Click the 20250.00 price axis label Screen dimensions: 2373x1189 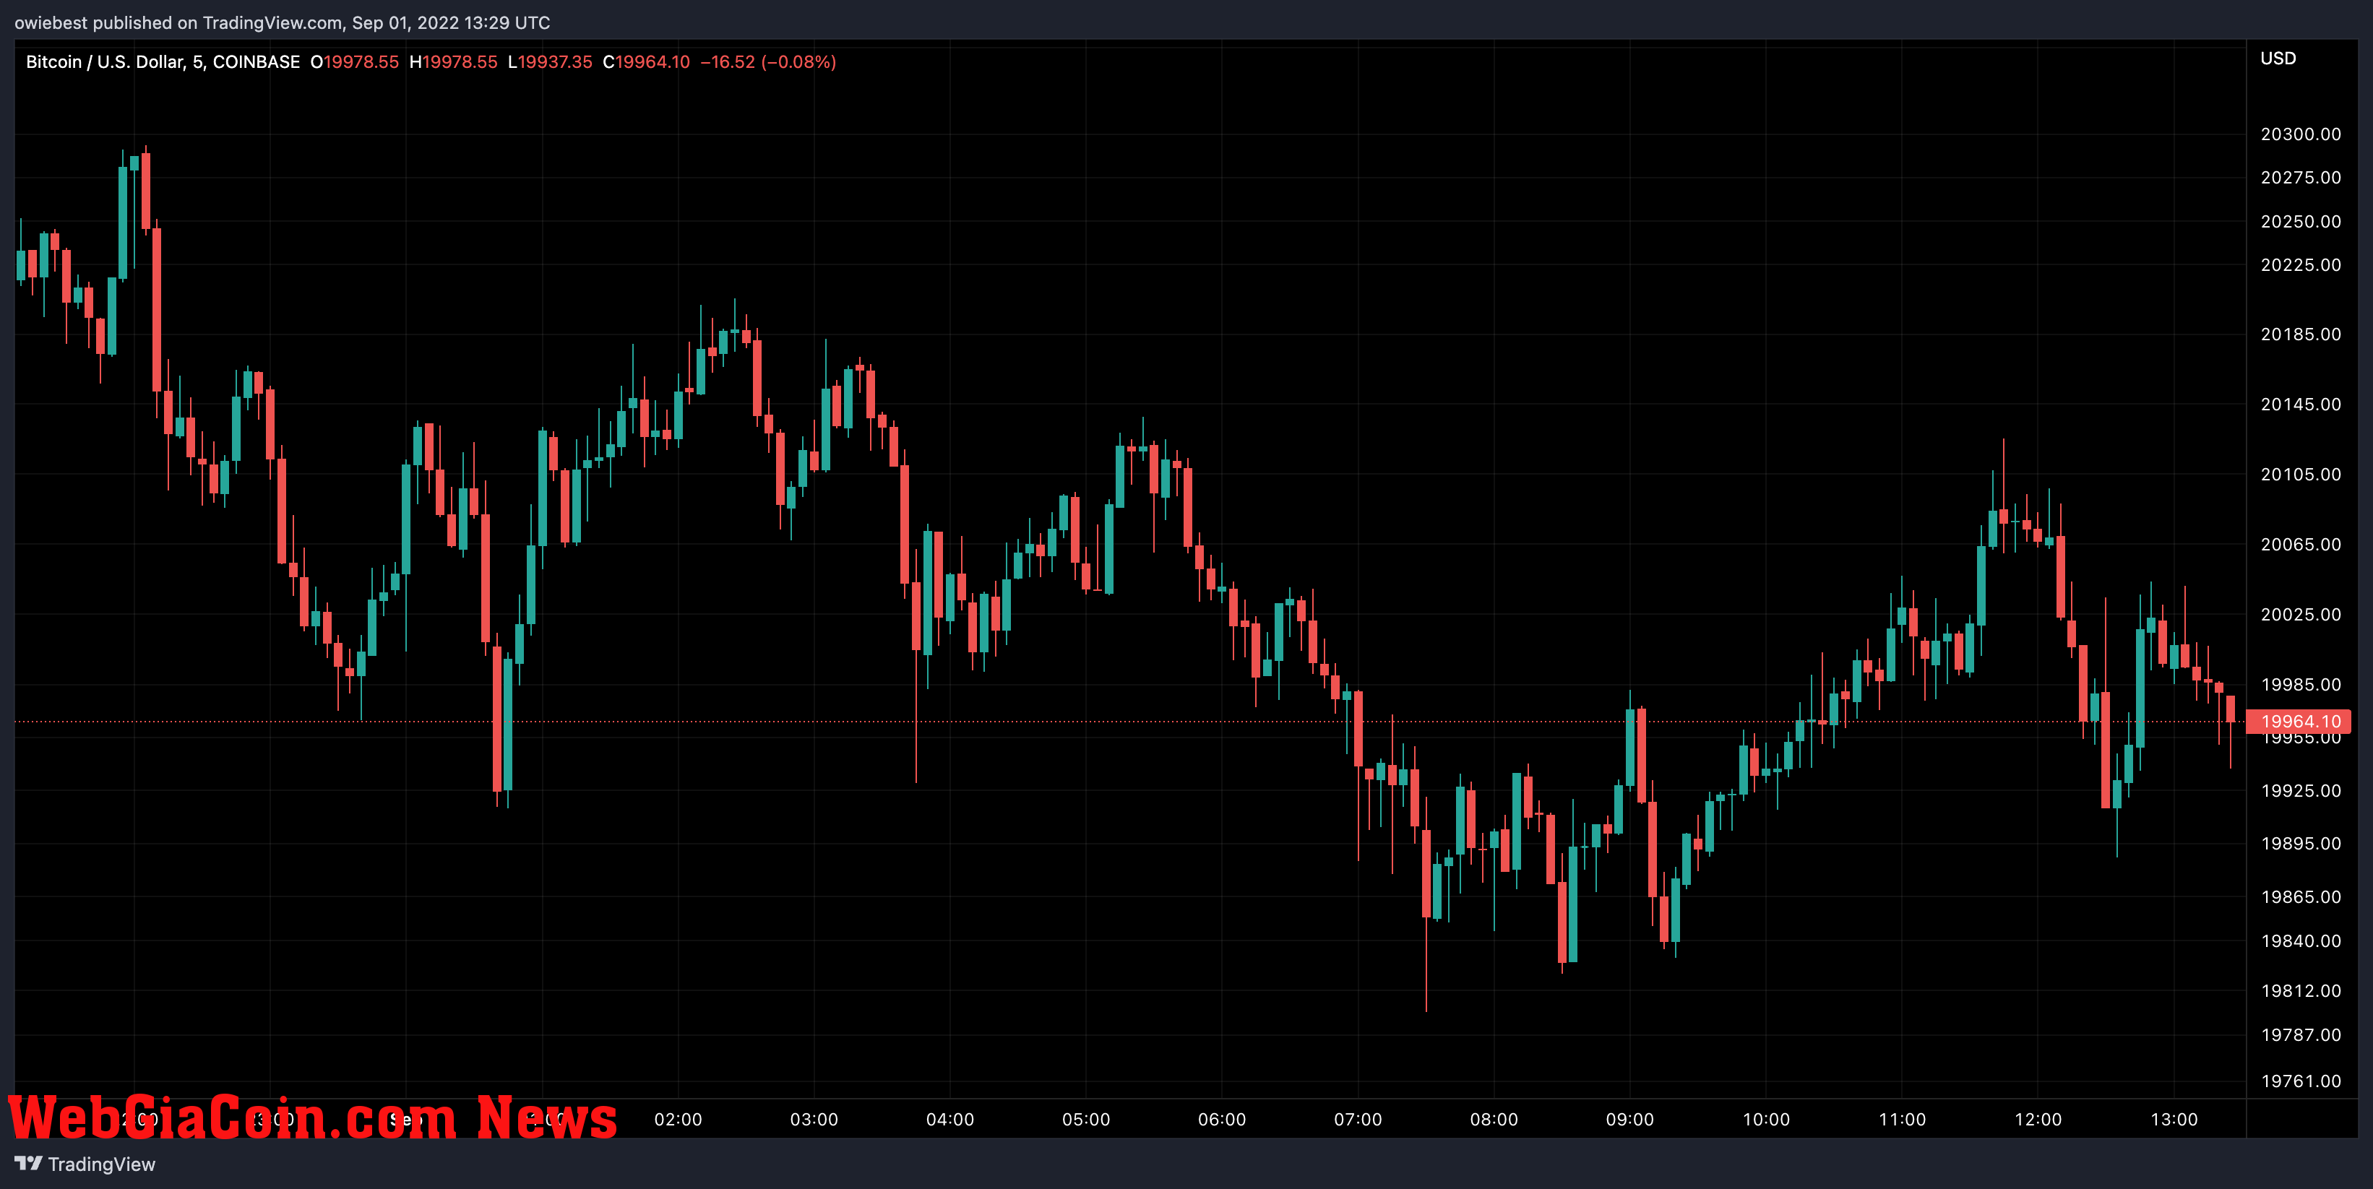[x=2300, y=222]
